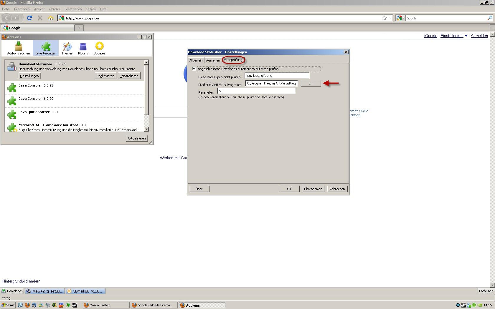Browse for anti-virus program path
This screenshot has height=309, width=495.
click(311, 84)
